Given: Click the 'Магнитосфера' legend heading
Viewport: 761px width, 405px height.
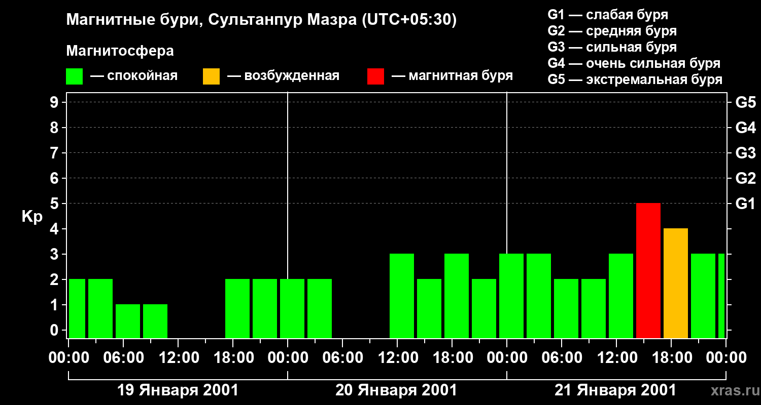Looking at the screenshot, I should (120, 51).
